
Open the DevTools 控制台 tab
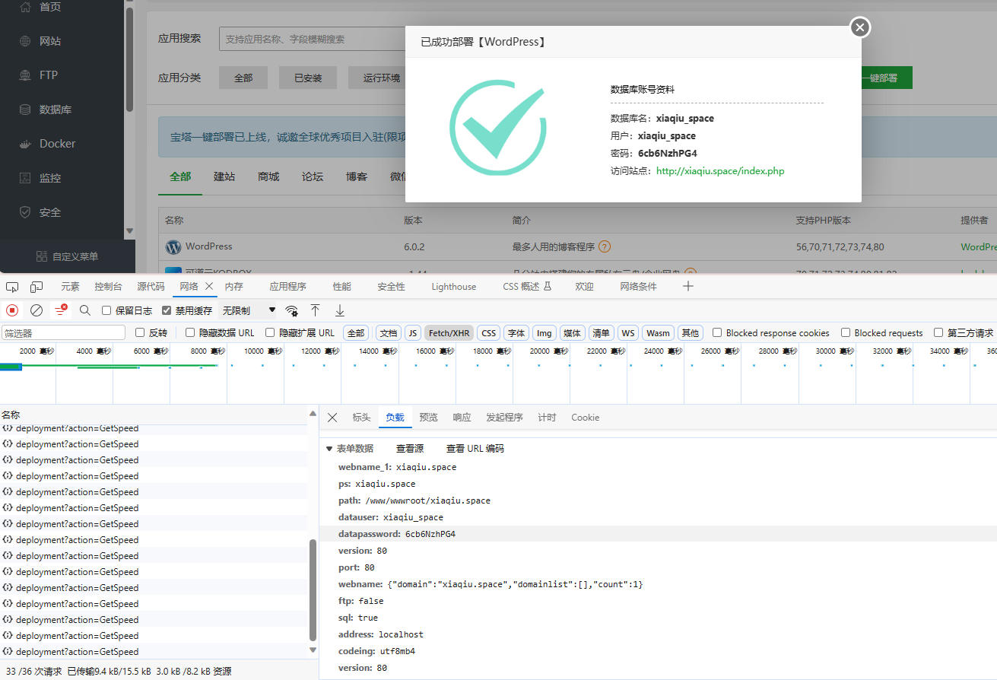pos(108,287)
